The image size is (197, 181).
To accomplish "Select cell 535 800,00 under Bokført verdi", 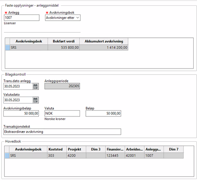I will [64, 47].
